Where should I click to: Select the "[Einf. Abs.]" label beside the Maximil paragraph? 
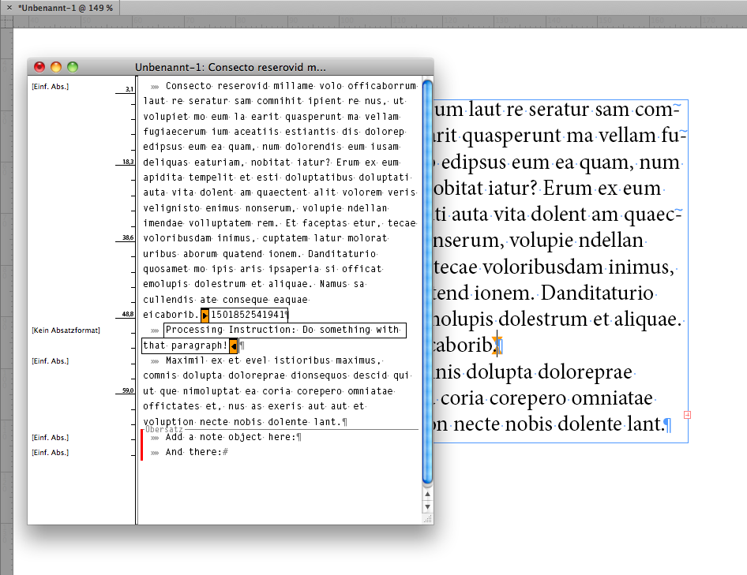coord(51,360)
